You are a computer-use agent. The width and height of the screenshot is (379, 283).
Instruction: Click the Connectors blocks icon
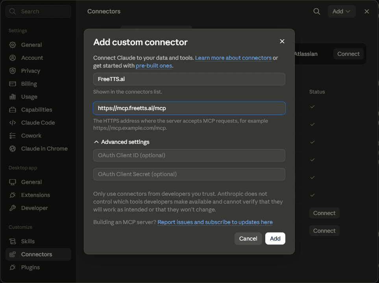(13, 254)
